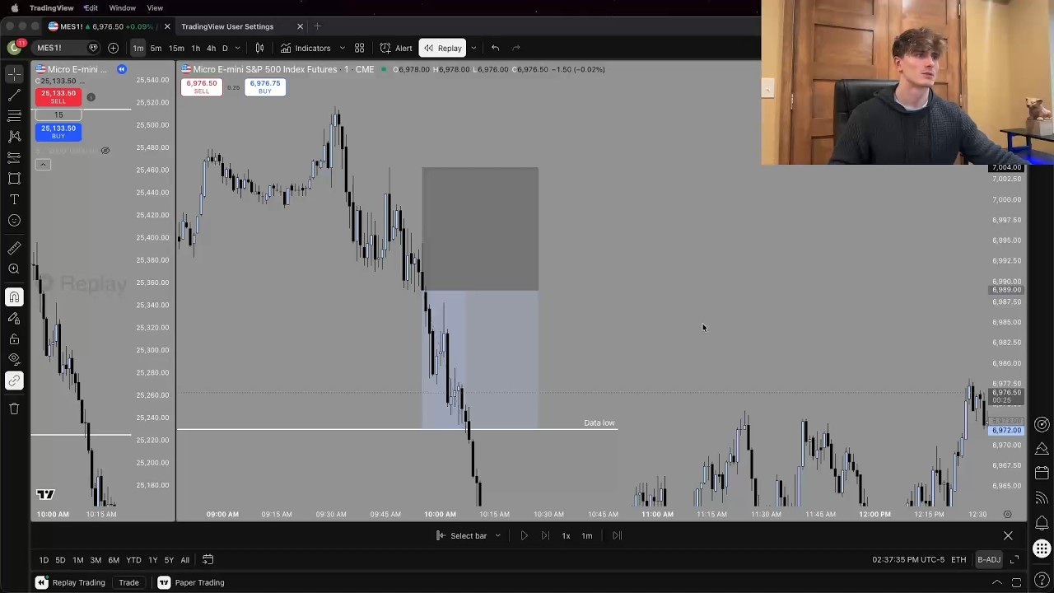
Task: Select the 15m timeframe
Action: (x=176, y=48)
